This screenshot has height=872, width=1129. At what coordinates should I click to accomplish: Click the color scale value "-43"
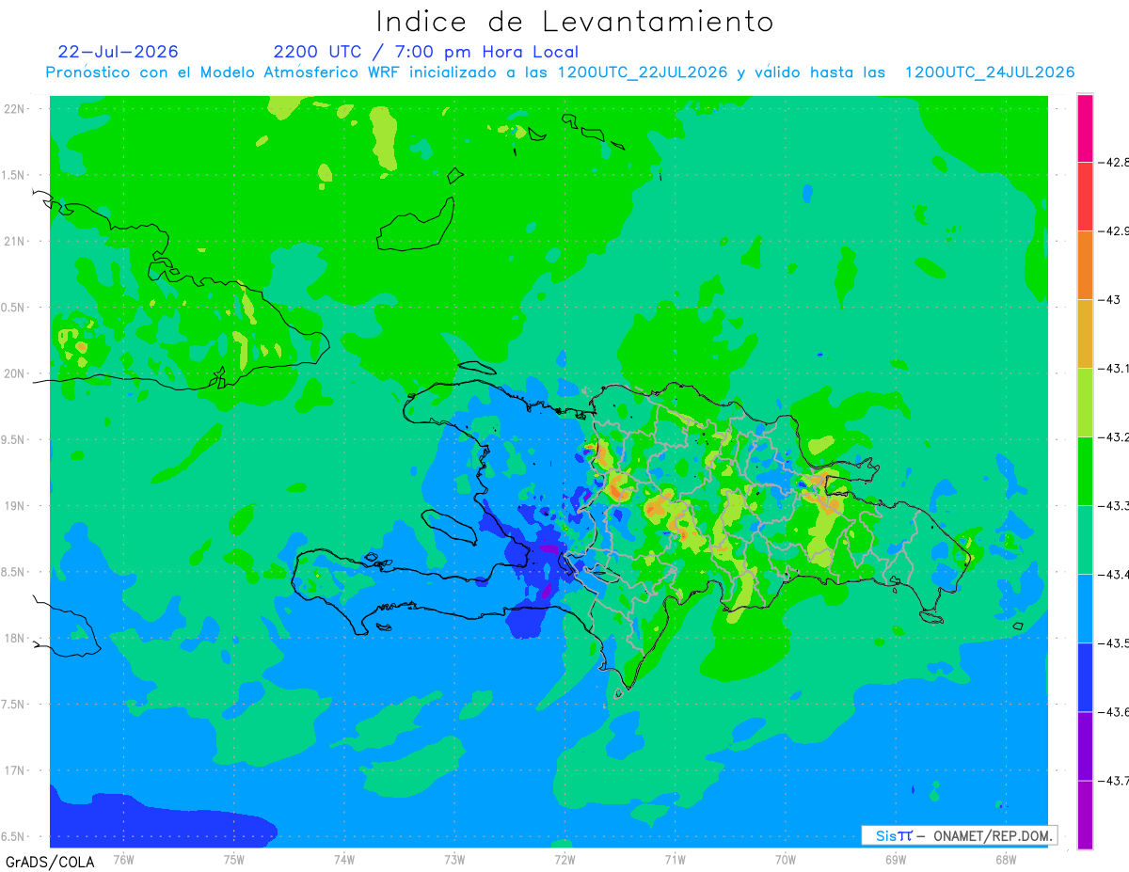(1111, 299)
